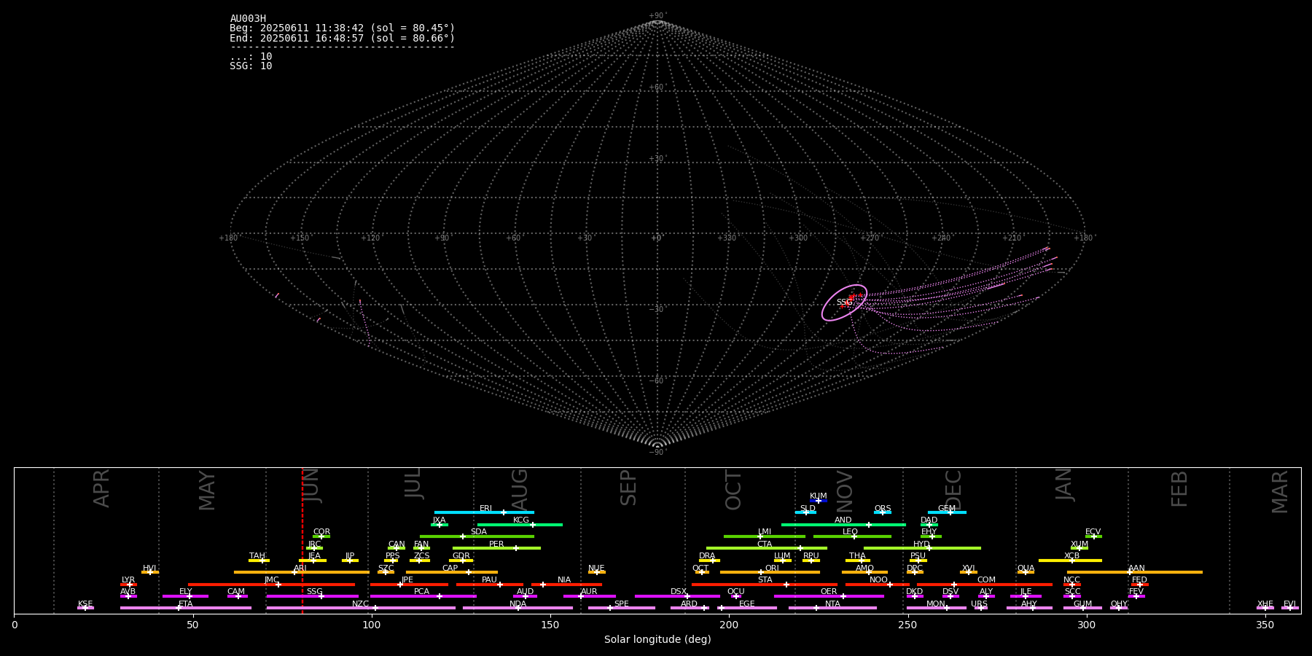The image size is (1312, 656).
Task: Click the GDR shower label
Action: point(461,556)
